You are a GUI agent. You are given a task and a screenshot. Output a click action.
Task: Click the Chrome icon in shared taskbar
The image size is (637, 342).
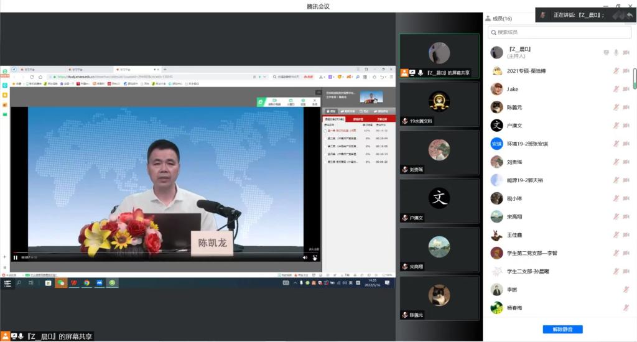[x=86, y=283]
